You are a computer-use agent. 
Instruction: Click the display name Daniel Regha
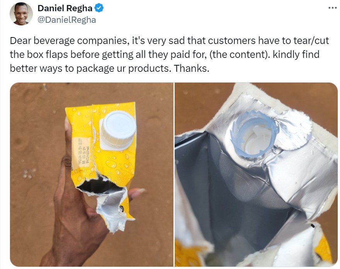click(x=65, y=8)
